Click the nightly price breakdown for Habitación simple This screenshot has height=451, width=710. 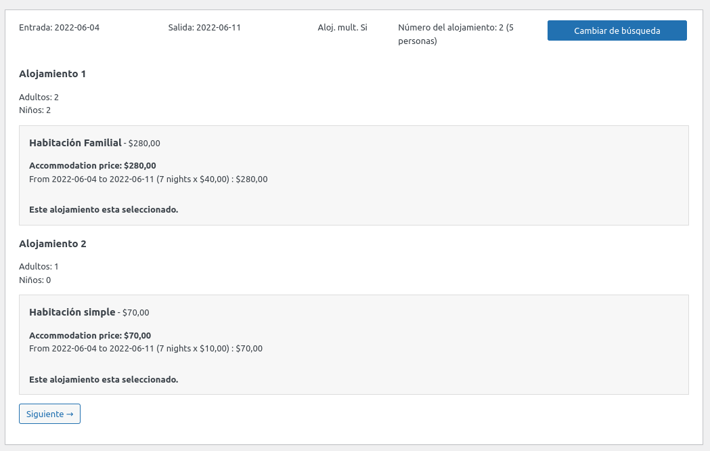(145, 349)
